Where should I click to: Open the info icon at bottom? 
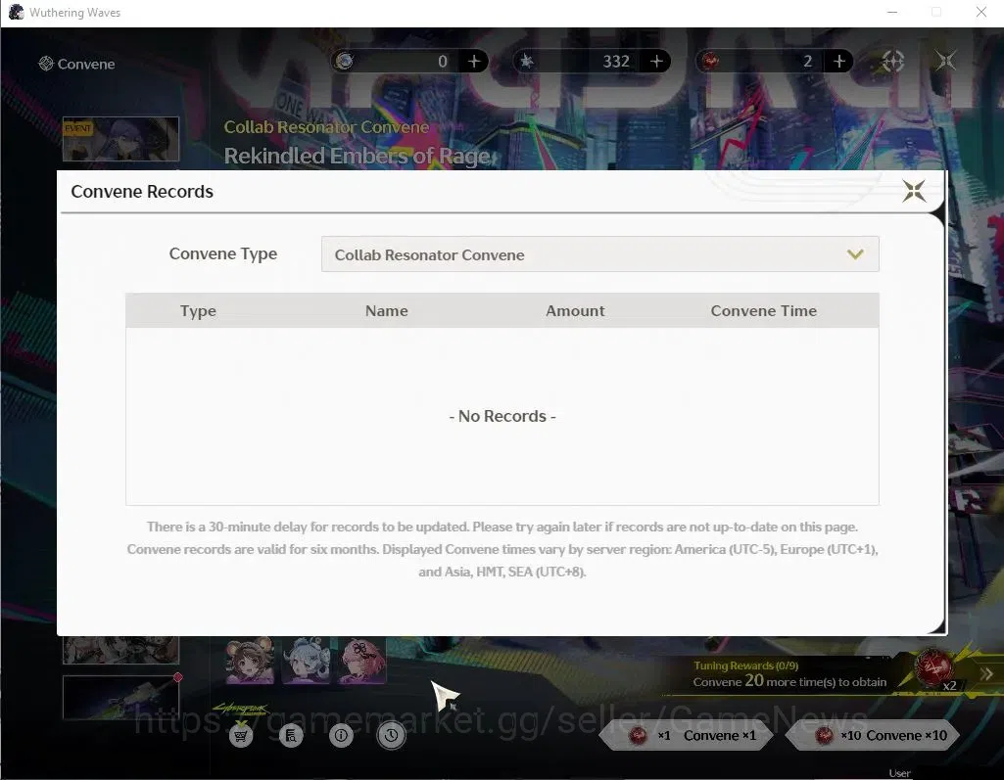(341, 736)
